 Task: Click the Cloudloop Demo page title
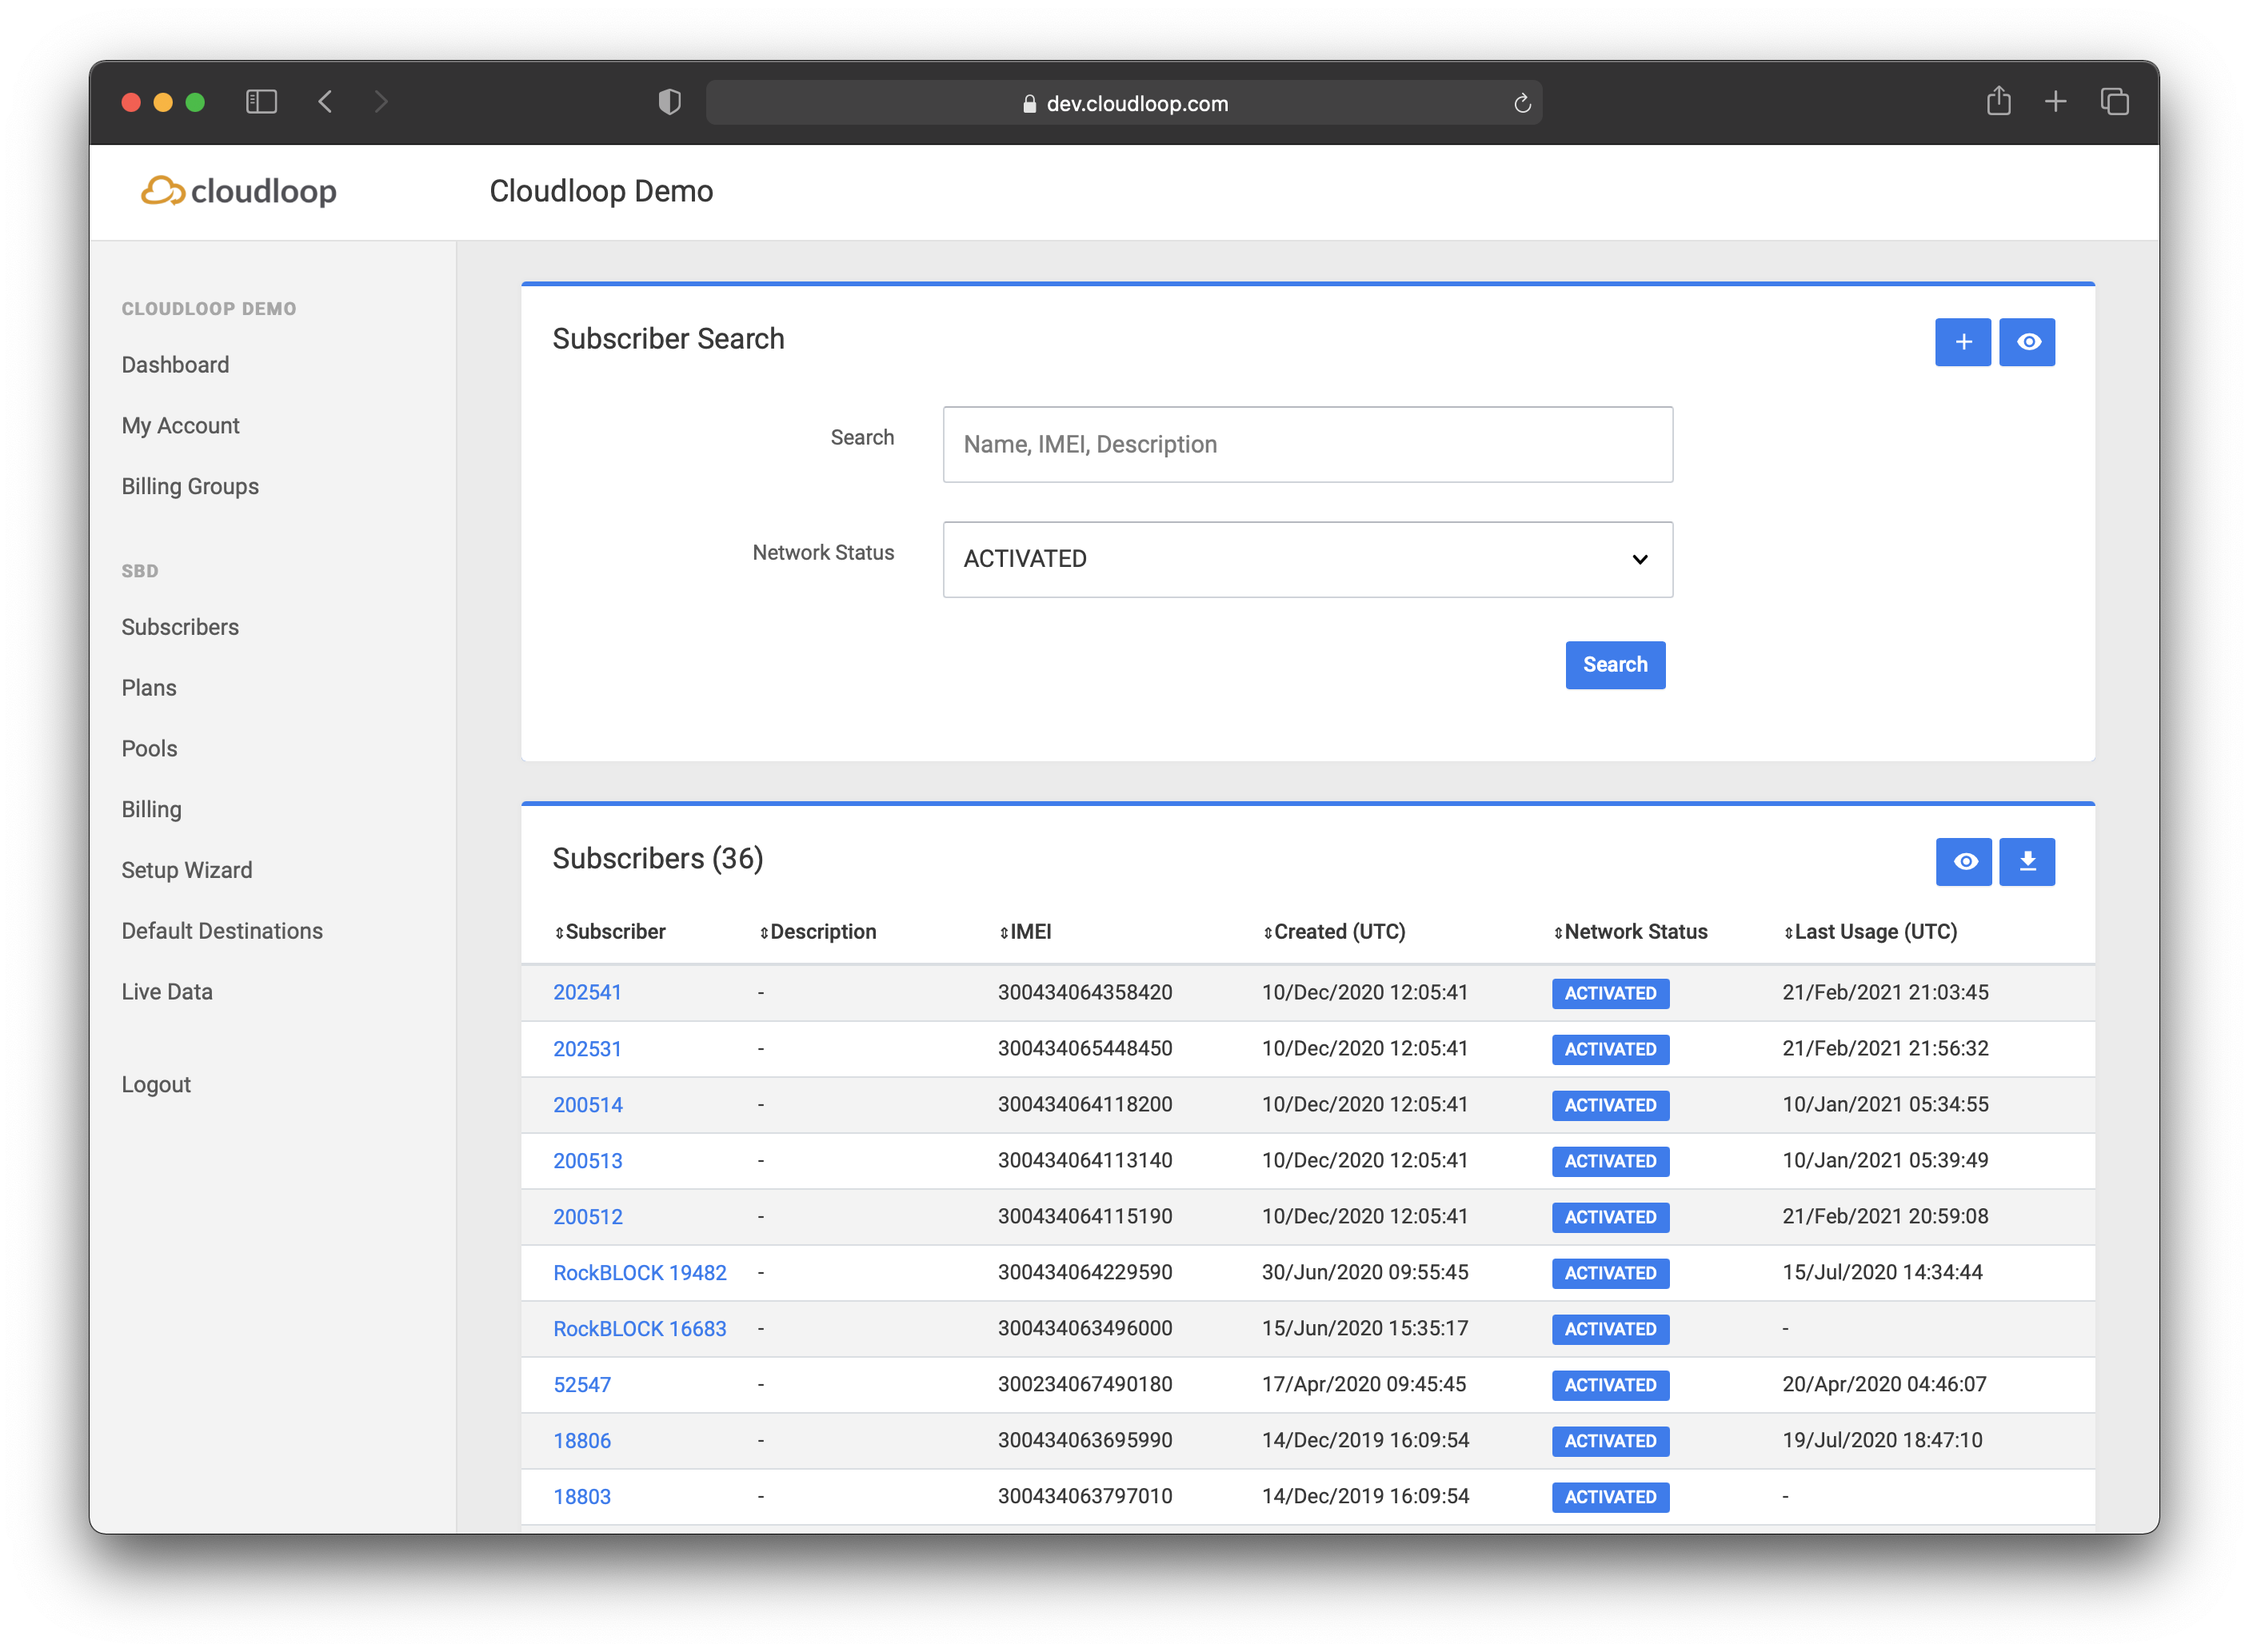[x=601, y=191]
